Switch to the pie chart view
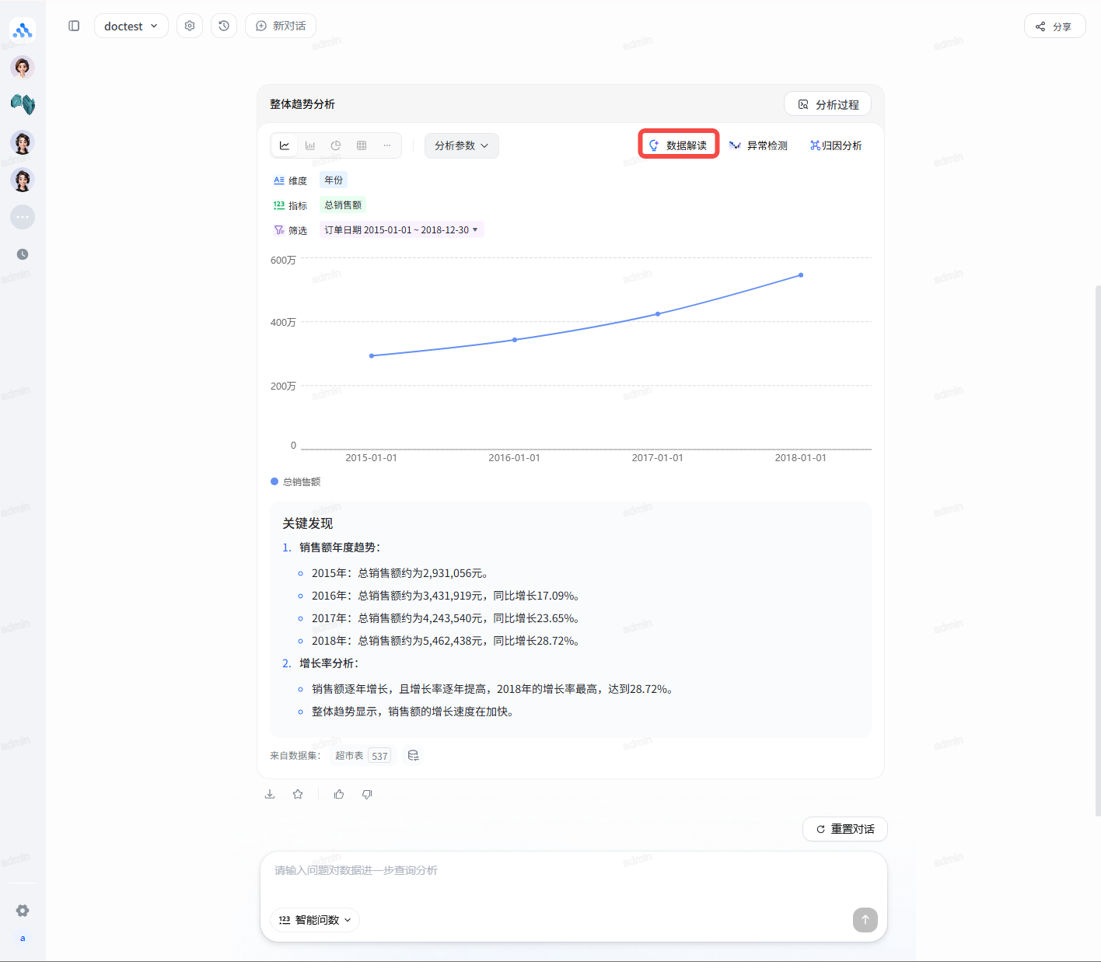The image size is (1101, 962). point(336,145)
